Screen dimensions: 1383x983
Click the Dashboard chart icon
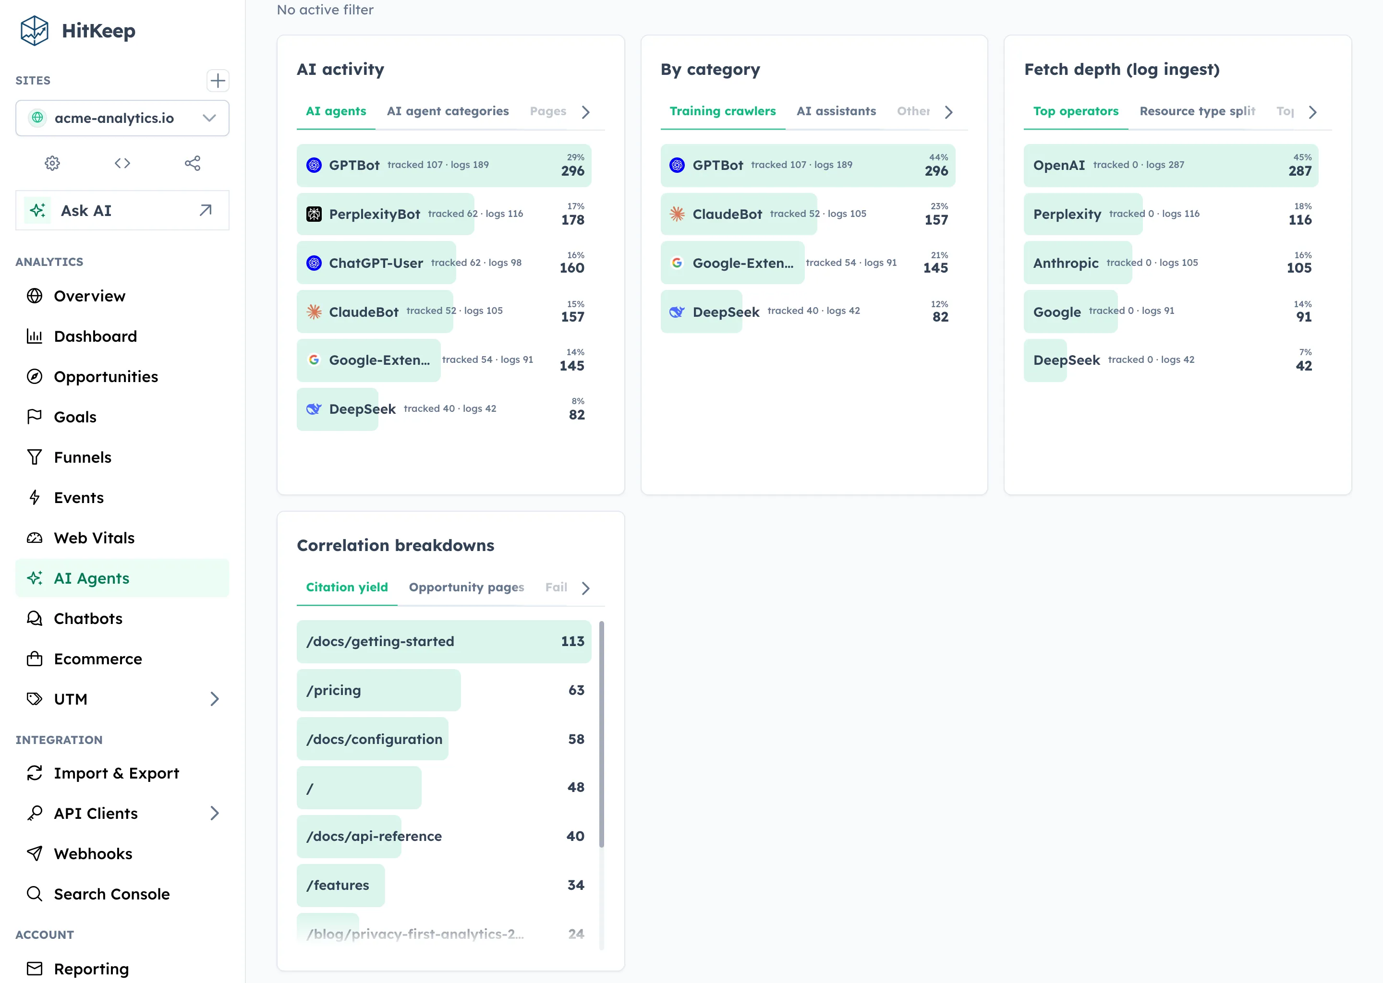(35, 336)
